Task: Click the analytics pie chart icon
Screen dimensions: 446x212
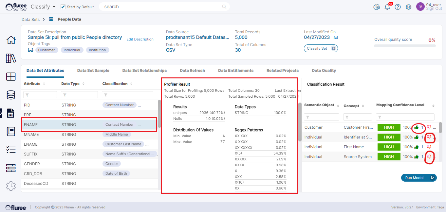Action: (377, 7)
